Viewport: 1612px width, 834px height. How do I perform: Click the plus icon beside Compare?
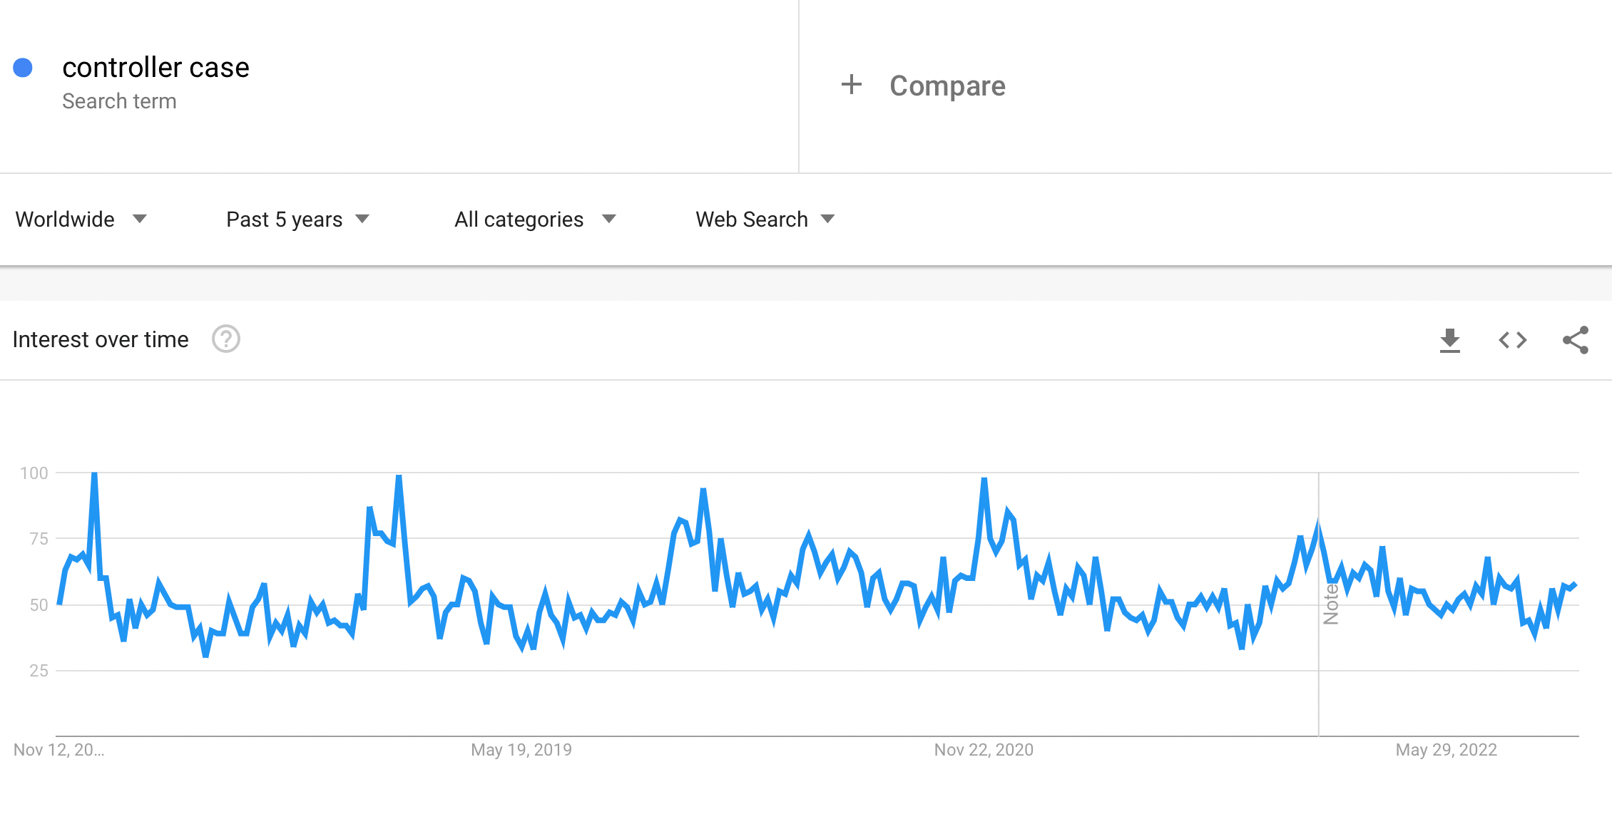[851, 85]
